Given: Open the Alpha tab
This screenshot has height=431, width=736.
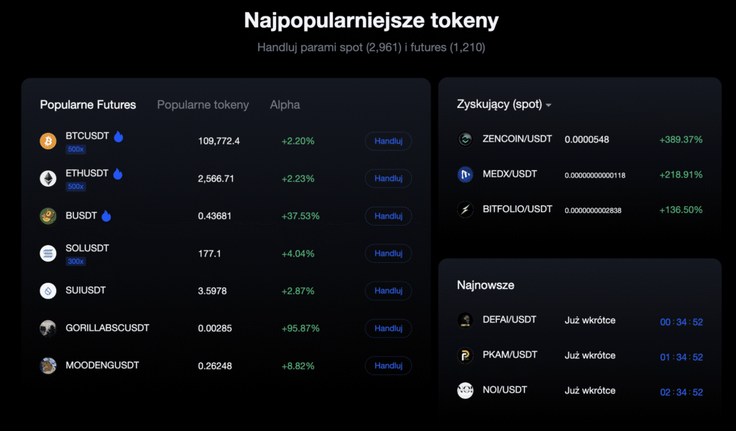Looking at the screenshot, I should click(x=285, y=105).
